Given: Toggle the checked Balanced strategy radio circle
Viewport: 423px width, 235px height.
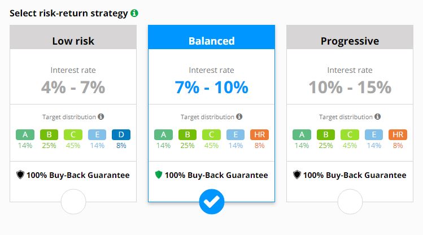Looking at the screenshot, I should coord(212,202).
